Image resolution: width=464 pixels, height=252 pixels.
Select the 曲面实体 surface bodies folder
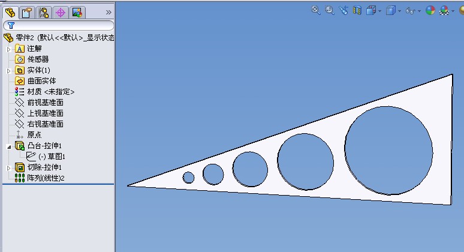point(35,81)
